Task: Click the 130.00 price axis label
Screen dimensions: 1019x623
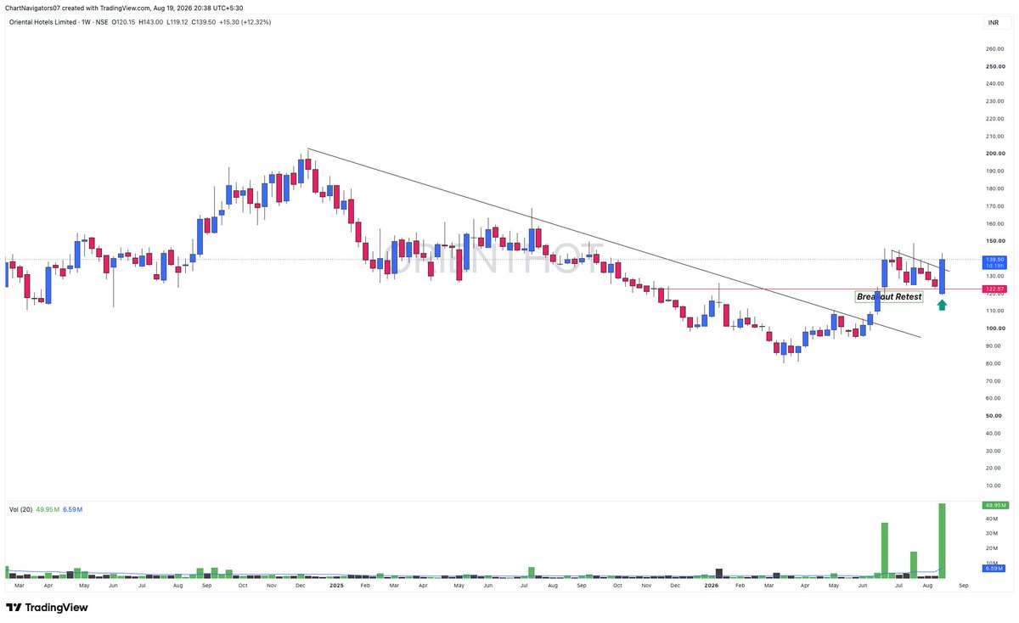Action: coord(995,276)
